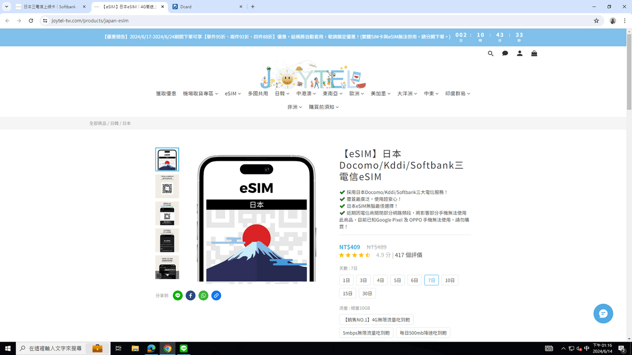The image size is (632, 355).
Task: Open the site search magnifier icon
Action: click(490, 53)
